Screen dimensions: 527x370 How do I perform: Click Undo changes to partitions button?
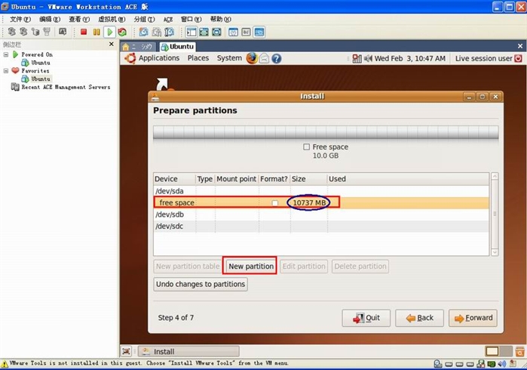click(201, 284)
